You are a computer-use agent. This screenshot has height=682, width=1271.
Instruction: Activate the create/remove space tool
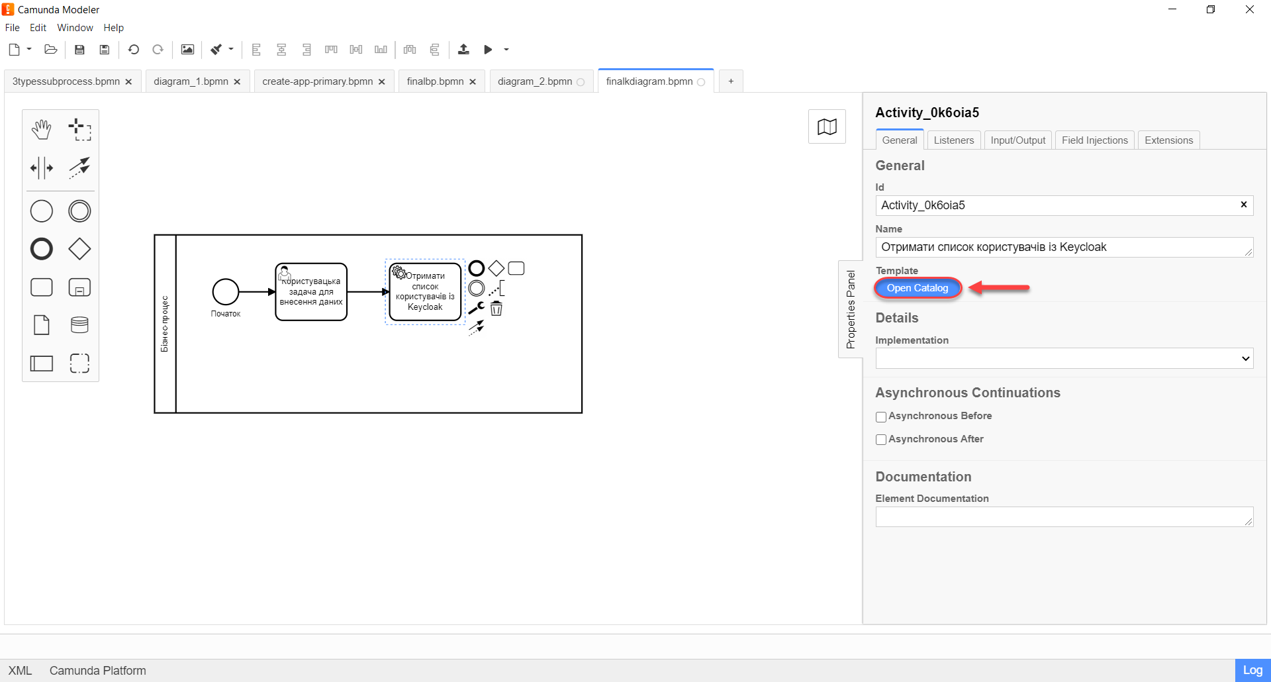(x=42, y=168)
